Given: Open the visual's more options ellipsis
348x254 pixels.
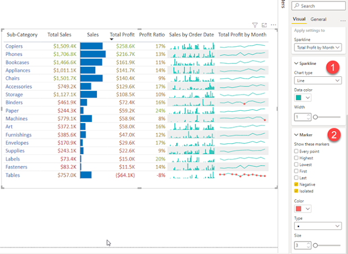Looking at the screenshot, I should [274, 25].
